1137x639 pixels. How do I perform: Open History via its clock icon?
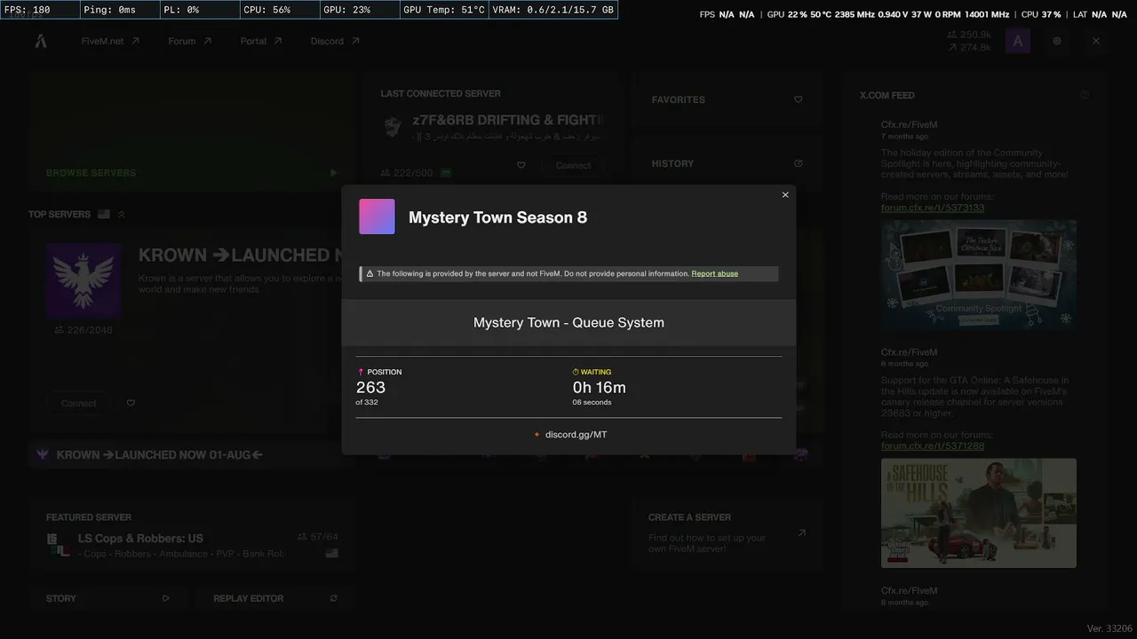(x=798, y=163)
